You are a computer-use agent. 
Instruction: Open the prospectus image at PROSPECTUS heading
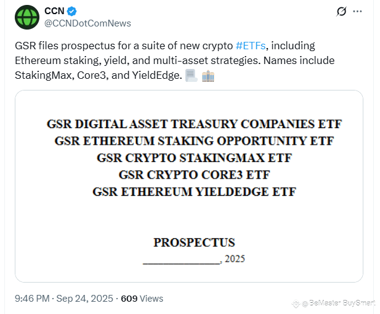coord(194,243)
